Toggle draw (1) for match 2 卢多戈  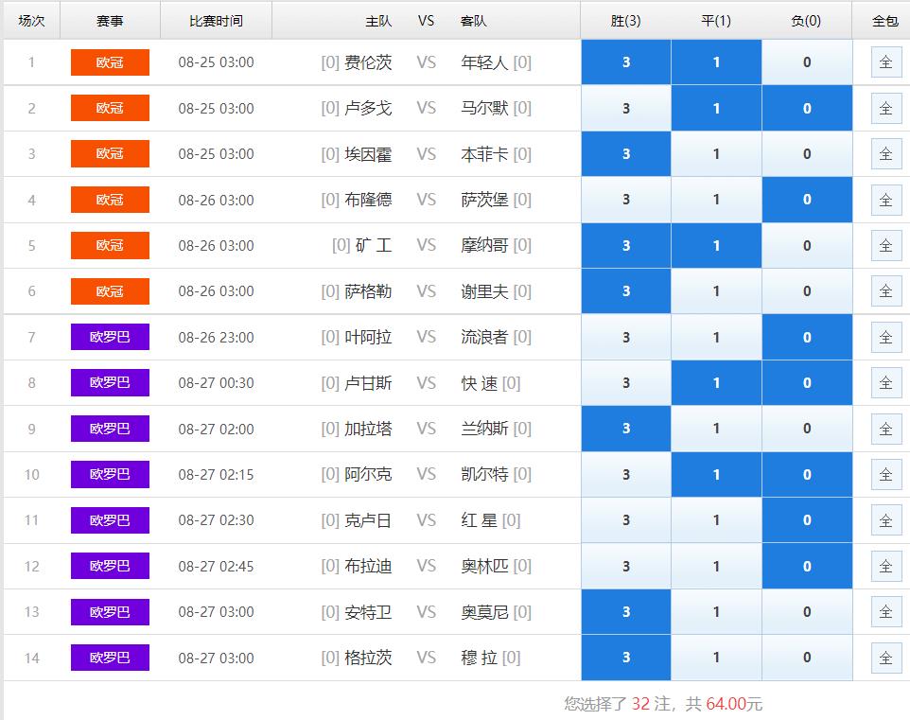(716, 108)
